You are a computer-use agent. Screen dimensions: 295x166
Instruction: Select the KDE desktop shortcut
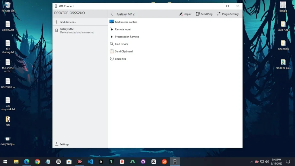[8, 121]
